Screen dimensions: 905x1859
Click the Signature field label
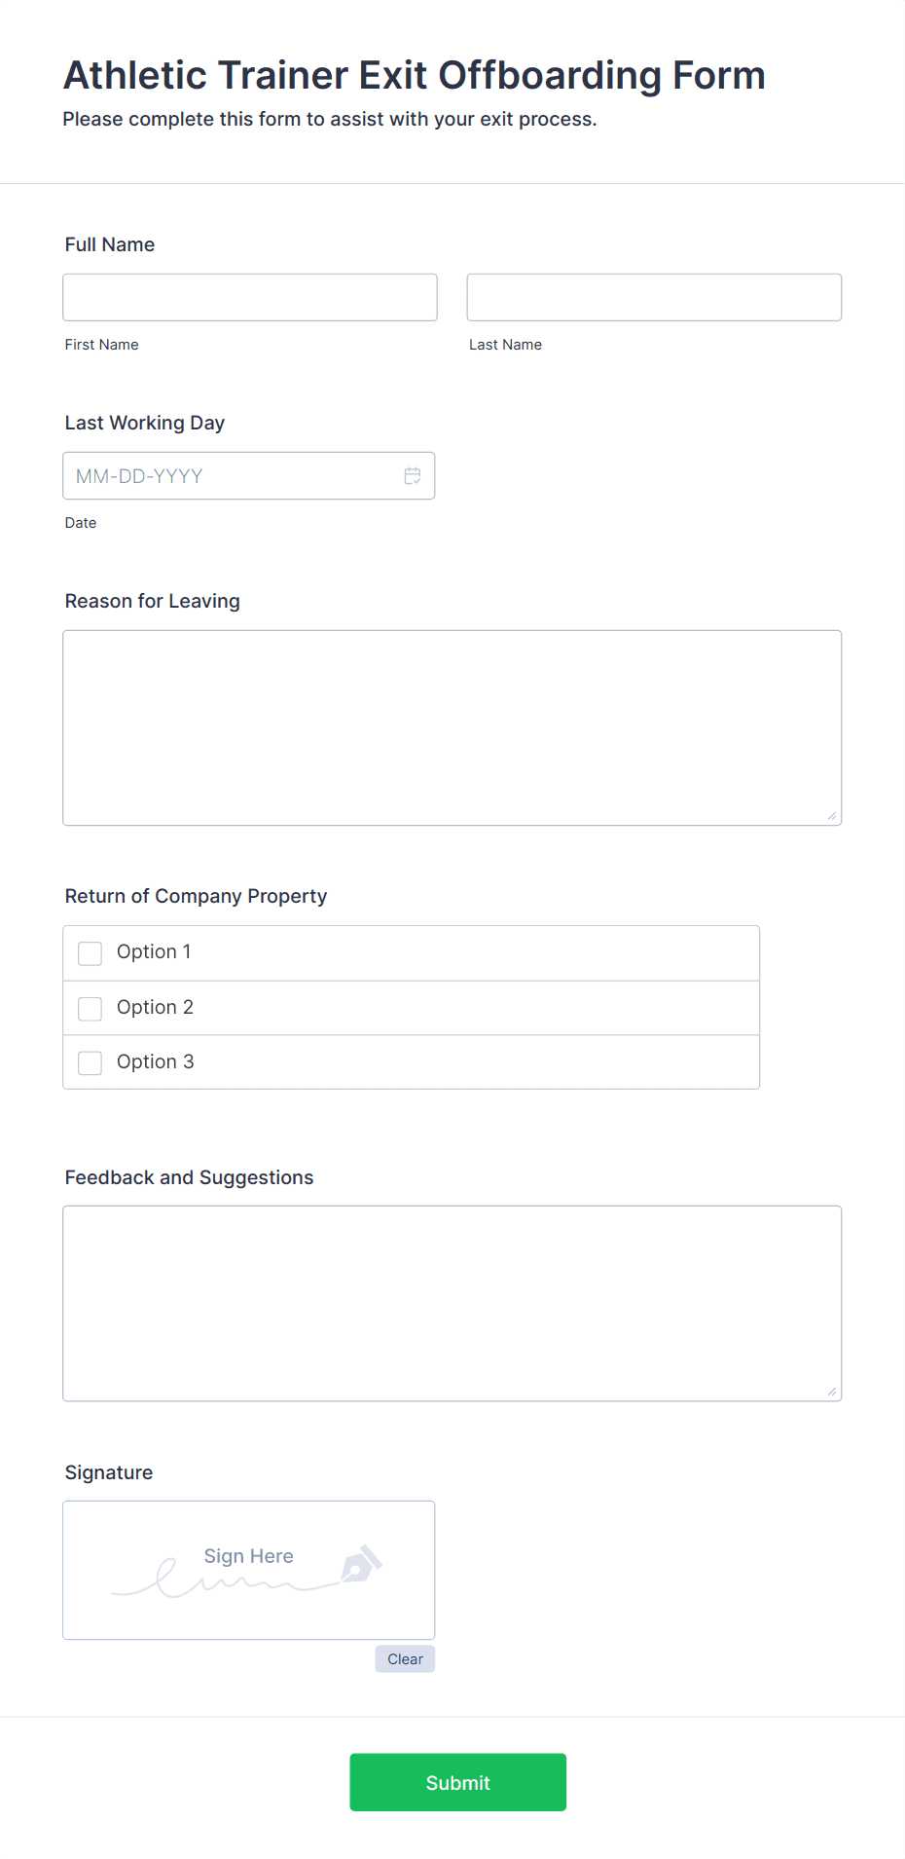click(x=109, y=1472)
